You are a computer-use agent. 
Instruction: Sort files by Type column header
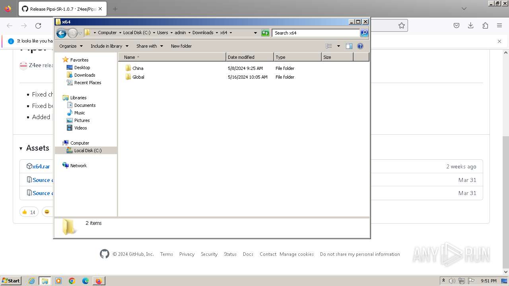(297, 57)
